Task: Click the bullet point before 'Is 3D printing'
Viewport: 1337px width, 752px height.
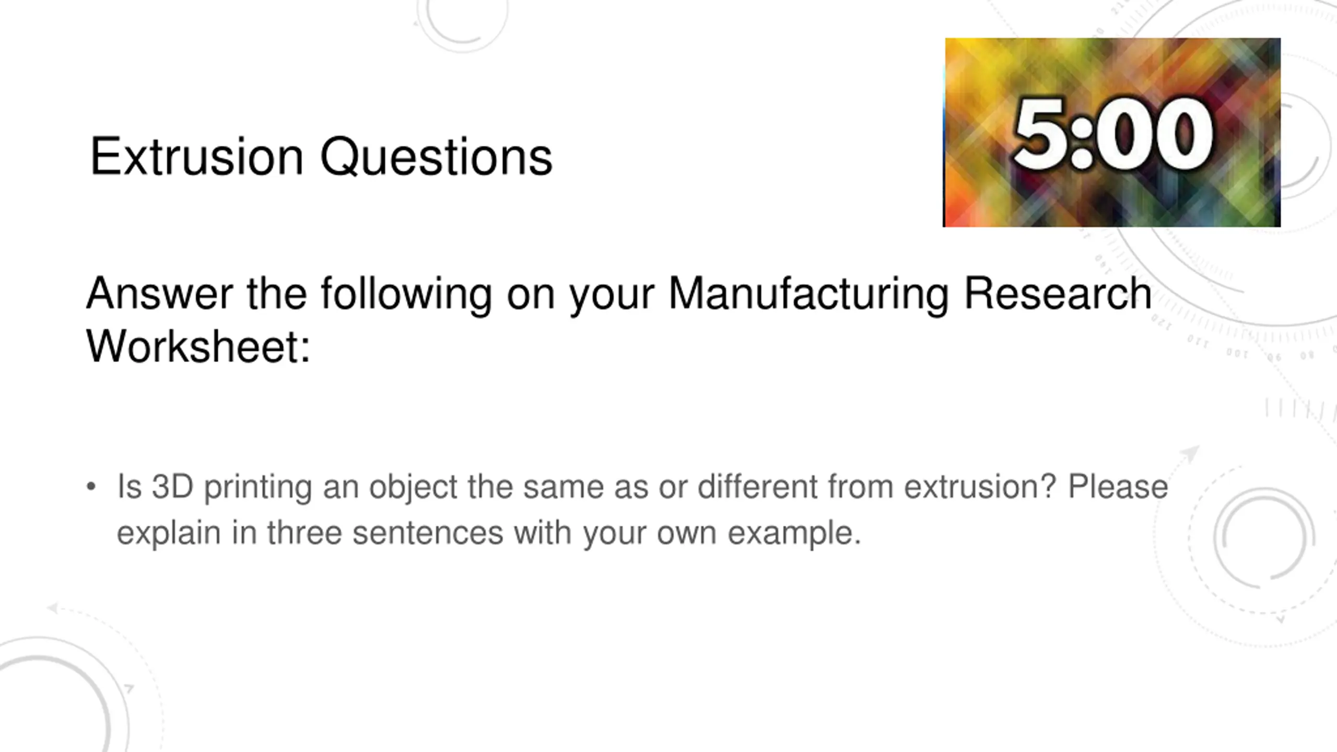Action: coord(91,487)
